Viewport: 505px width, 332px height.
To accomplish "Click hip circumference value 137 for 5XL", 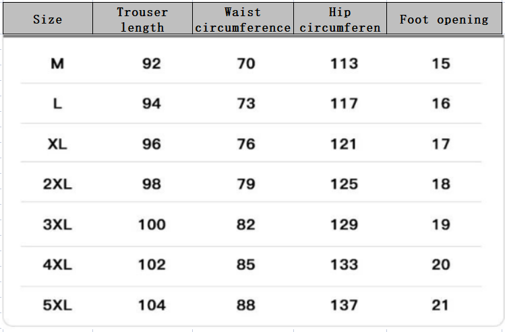I will [344, 305].
